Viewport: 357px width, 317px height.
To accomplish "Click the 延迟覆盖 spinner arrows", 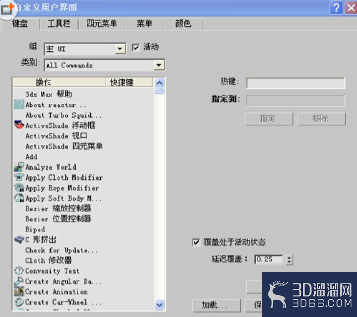I will pos(289,259).
